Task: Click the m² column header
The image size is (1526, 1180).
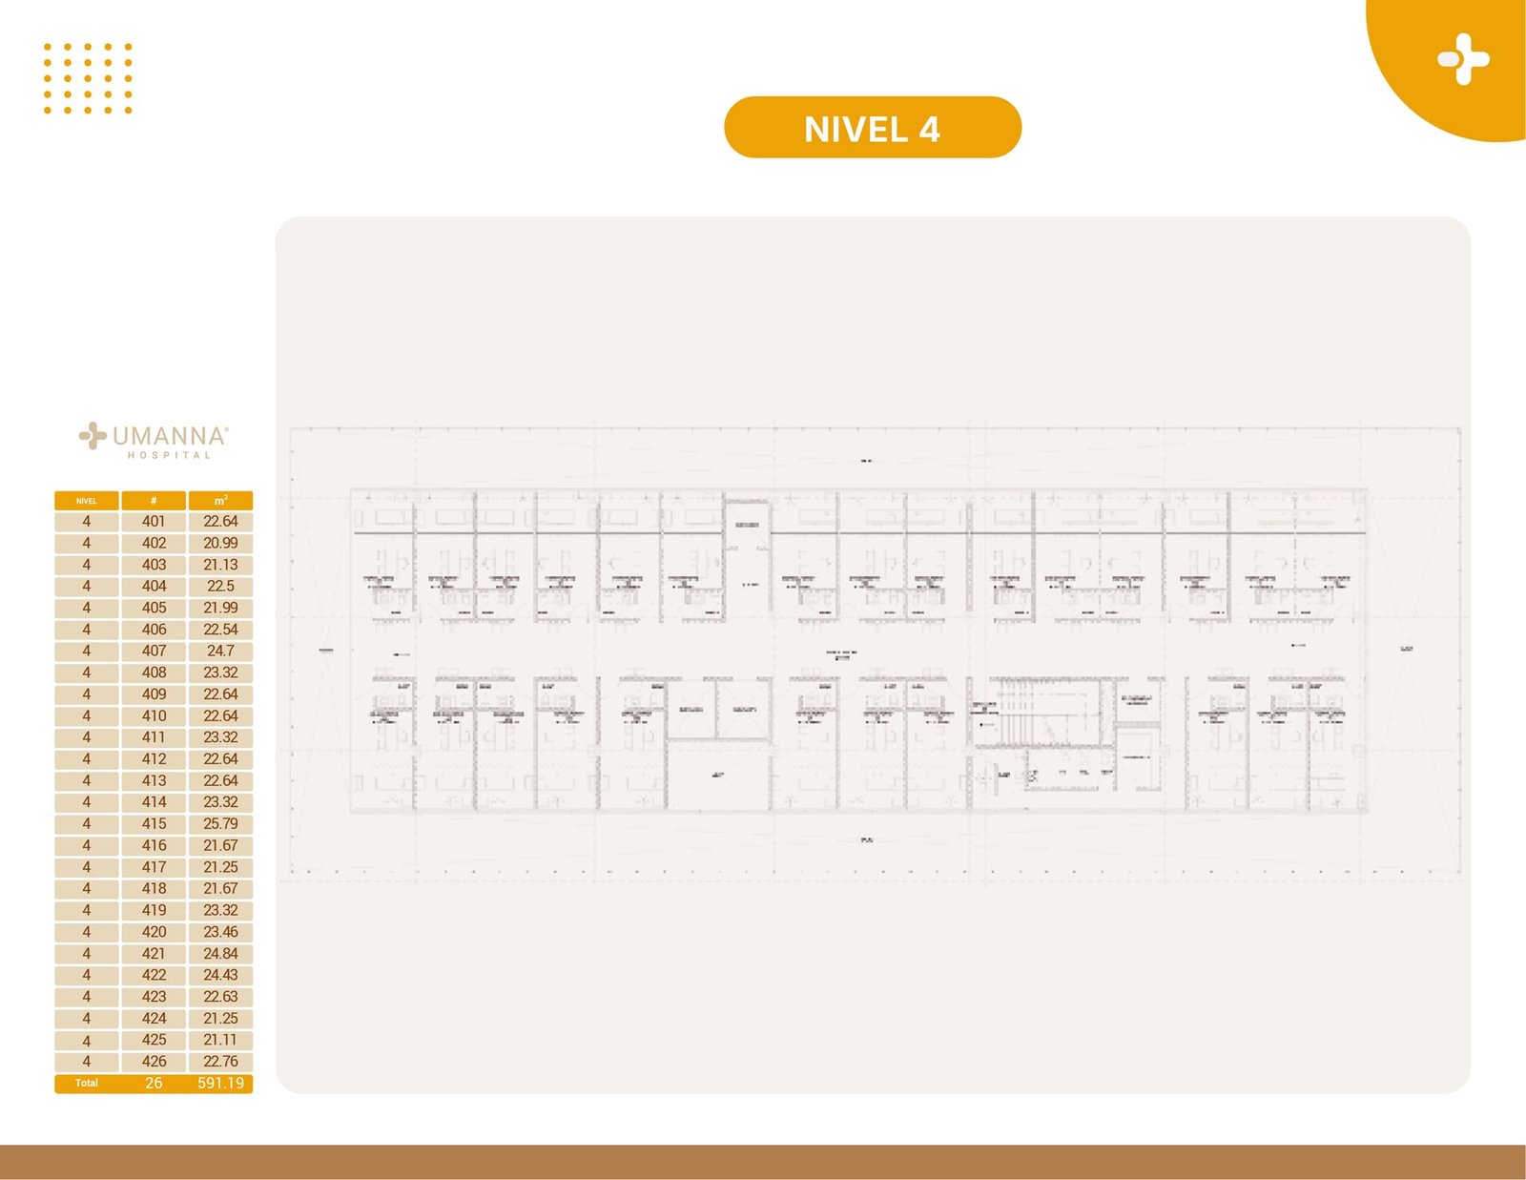Action: 220,501
